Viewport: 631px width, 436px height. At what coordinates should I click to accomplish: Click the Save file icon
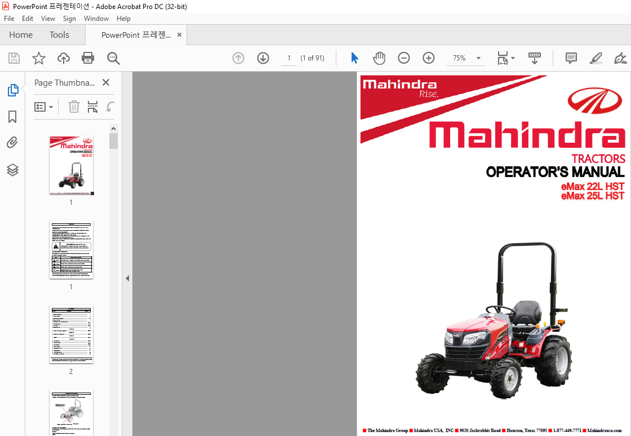tap(14, 58)
